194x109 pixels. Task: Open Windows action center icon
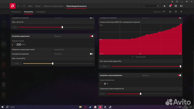click(191, 107)
